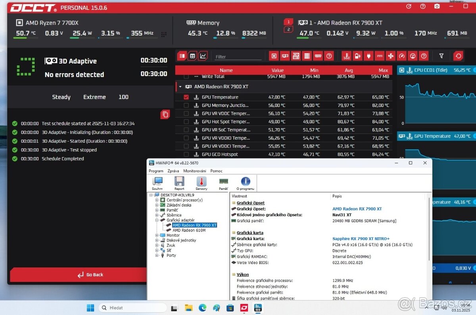Click the Report icon in HWiNFO toolbar
The height and width of the screenshot is (315, 476).
(179, 183)
